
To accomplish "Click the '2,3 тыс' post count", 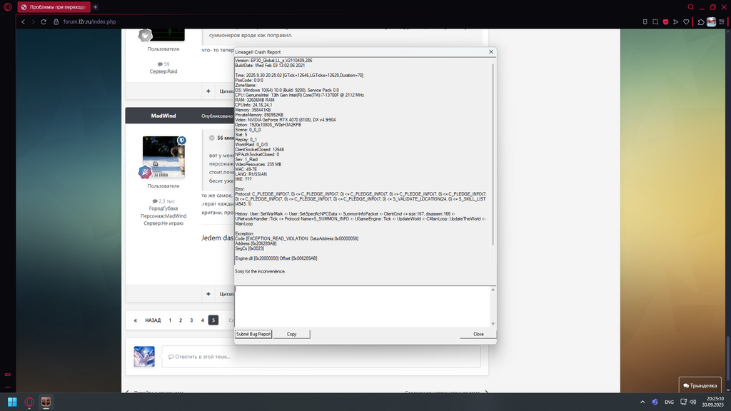I will 163,201.
